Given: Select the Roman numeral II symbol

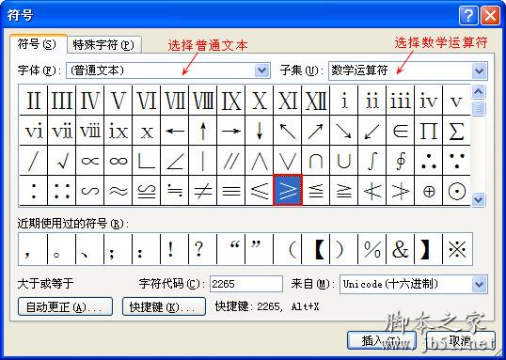Looking at the screenshot, I should tap(34, 101).
